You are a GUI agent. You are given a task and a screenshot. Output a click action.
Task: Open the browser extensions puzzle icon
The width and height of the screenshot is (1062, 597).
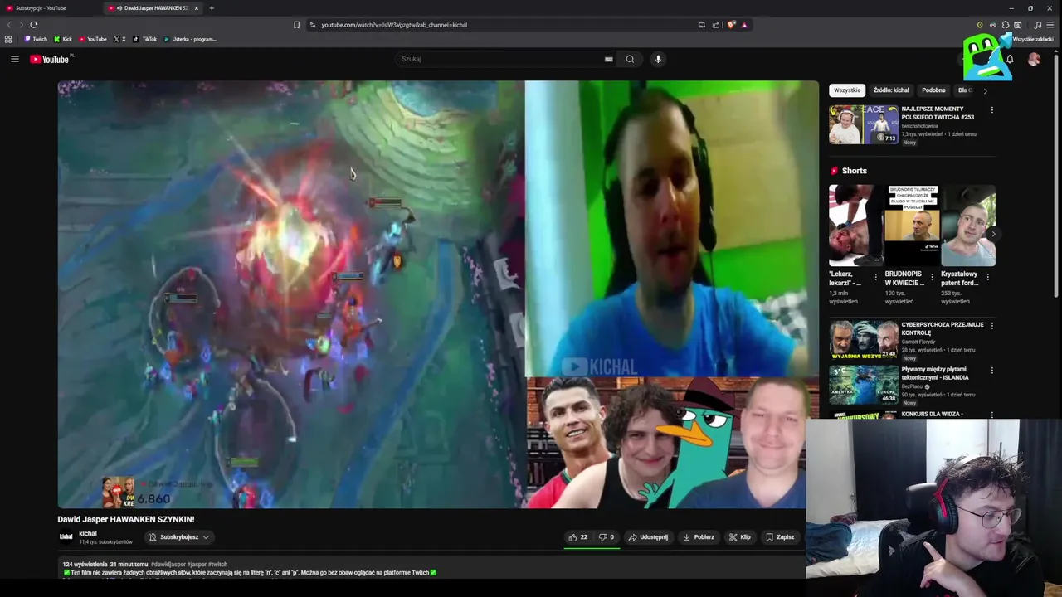1006,25
